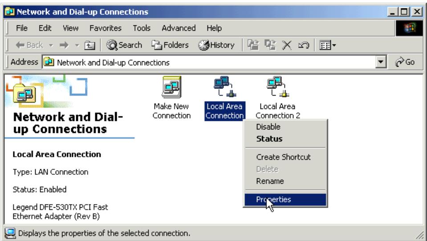Go Back using the toolbar arrow
427x241 pixels.
tap(29, 45)
